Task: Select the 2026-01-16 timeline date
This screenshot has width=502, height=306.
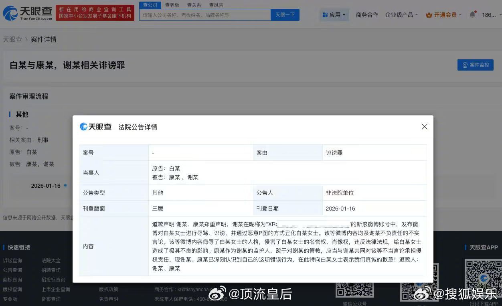Action: (46, 186)
